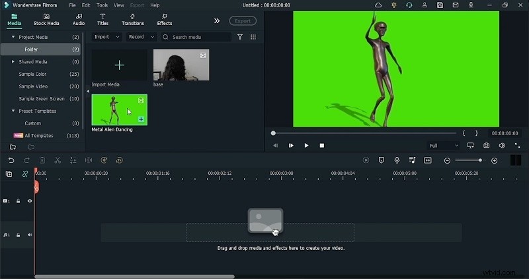529x279 pixels.
Task: Switch media grid view icon
Action: (253, 37)
